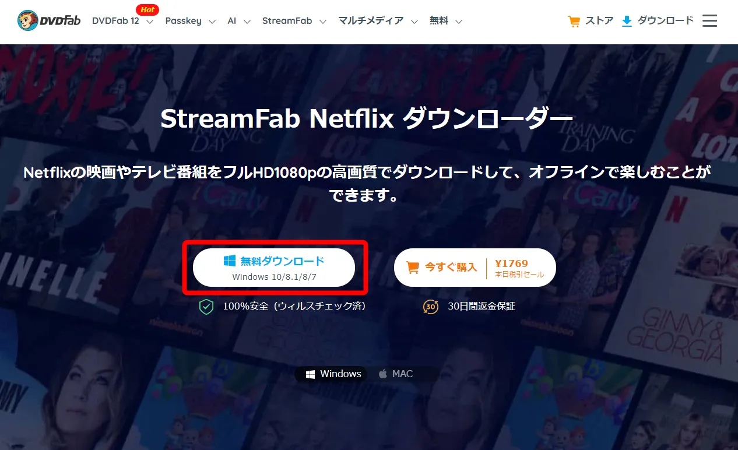This screenshot has height=450, width=738.
Task: Open the shopping cart store icon
Action: [574, 22]
